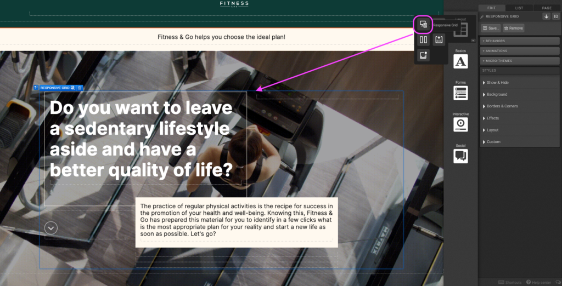562x286 pixels.
Task: Expand the Animations section
Action: pos(520,50)
